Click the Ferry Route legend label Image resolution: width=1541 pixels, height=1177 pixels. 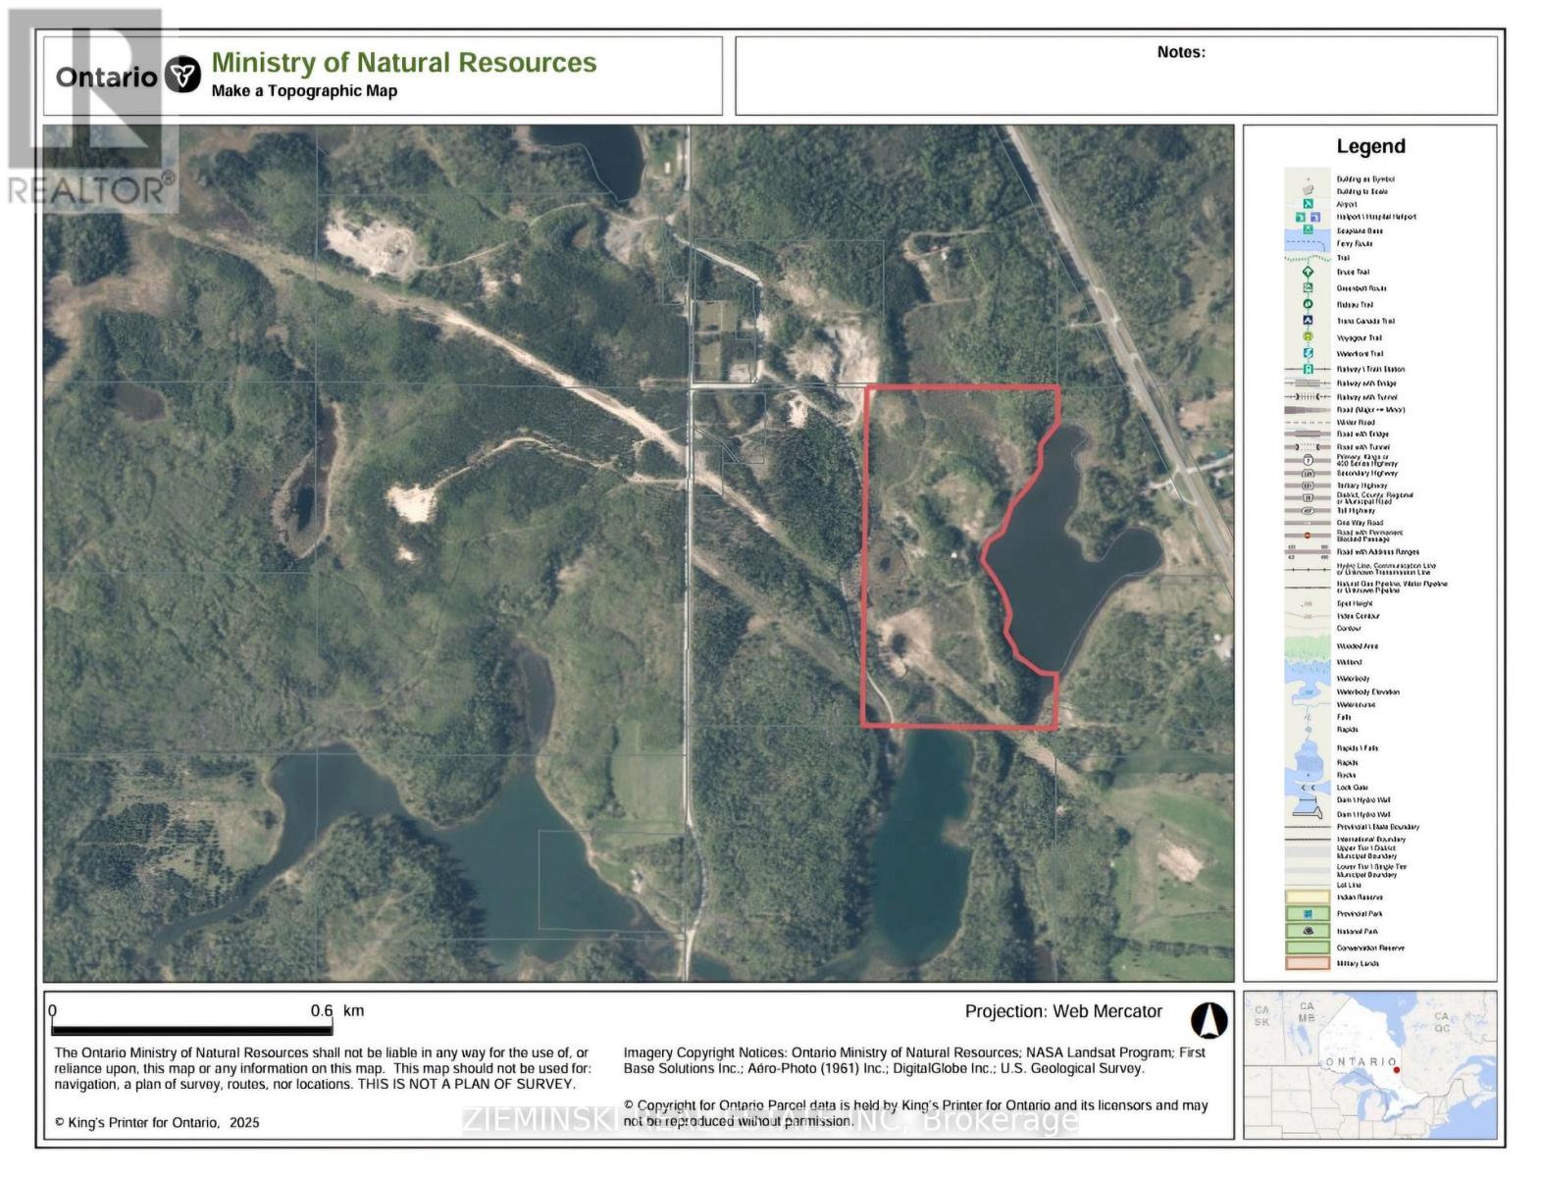click(1355, 243)
